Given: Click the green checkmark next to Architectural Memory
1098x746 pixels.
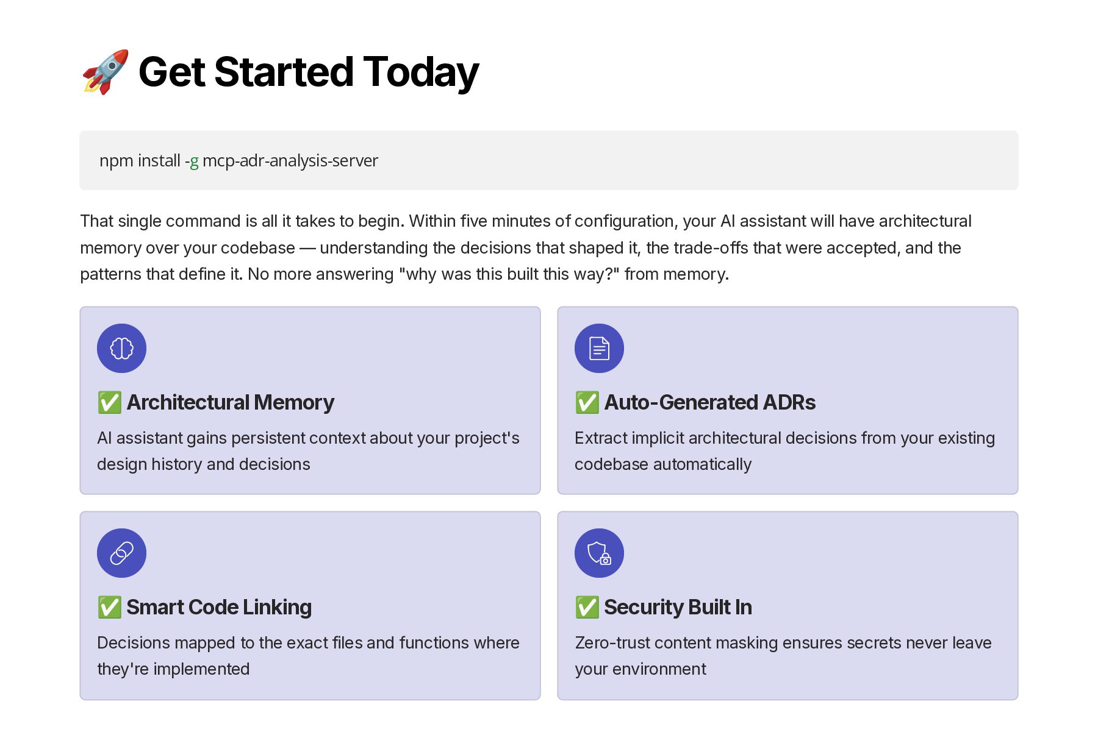Looking at the screenshot, I should (x=110, y=402).
